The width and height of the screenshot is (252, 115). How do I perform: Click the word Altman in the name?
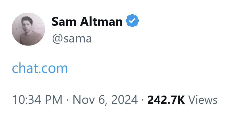tap(101, 22)
